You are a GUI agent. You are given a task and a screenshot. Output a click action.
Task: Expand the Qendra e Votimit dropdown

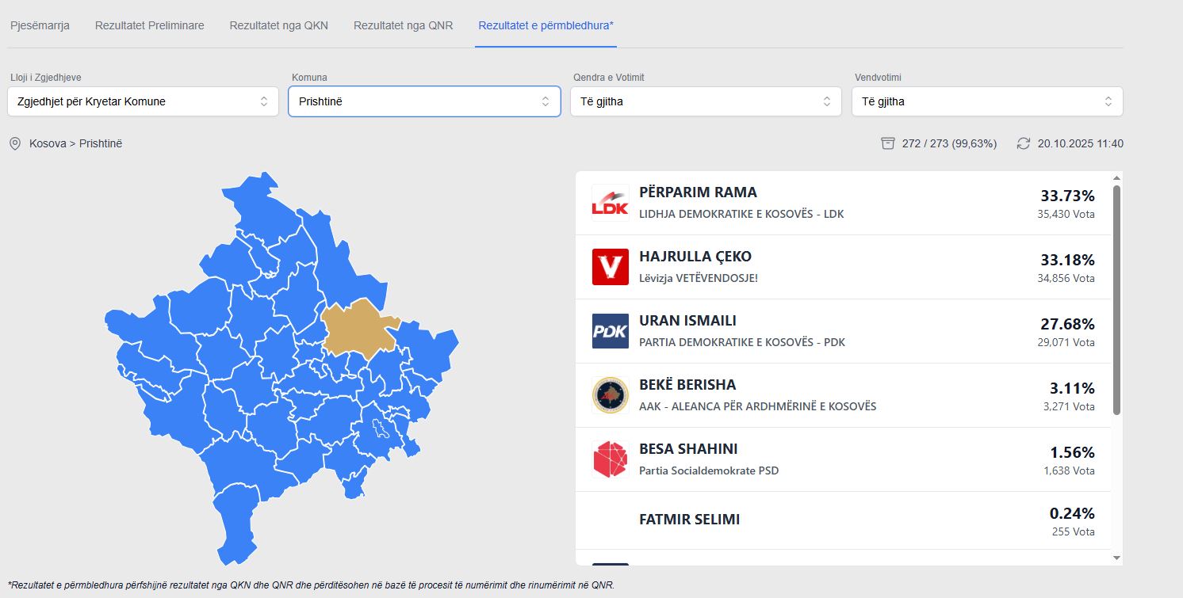[706, 101]
